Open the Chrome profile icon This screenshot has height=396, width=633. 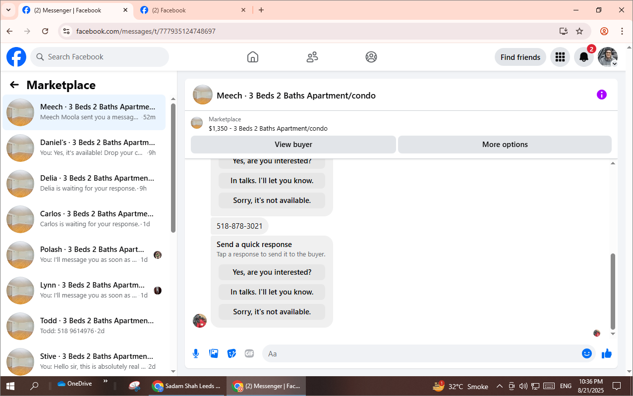(x=604, y=31)
